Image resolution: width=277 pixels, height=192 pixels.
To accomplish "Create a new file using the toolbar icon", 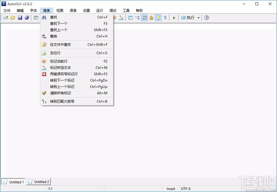I will point(6,18).
